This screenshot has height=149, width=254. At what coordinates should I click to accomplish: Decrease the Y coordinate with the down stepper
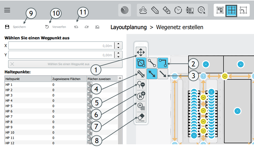(118, 56)
